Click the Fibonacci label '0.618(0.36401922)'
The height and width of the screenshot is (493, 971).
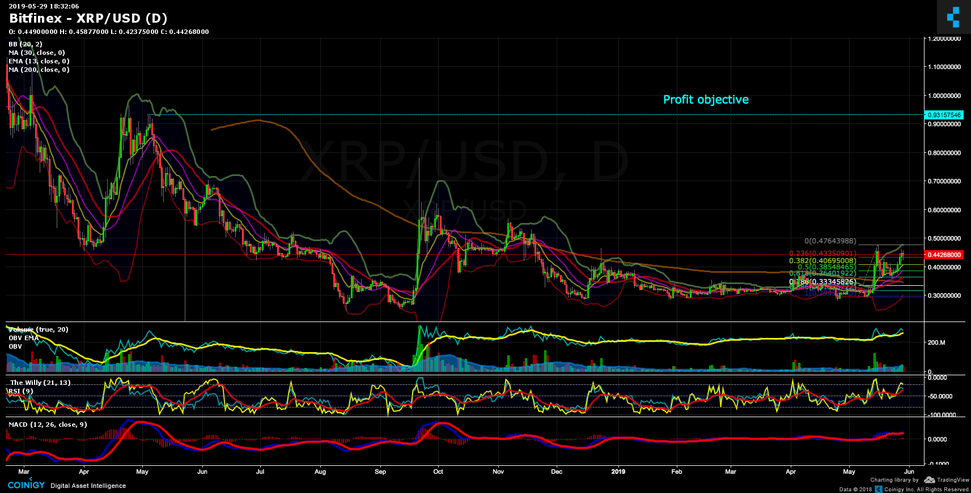(x=822, y=273)
